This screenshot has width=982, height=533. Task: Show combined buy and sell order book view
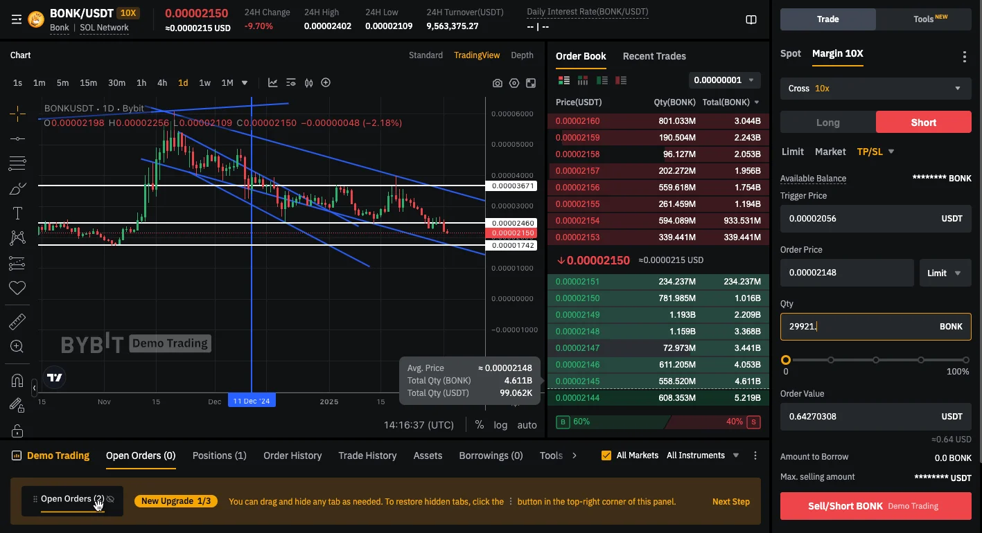[x=564, y=80]
